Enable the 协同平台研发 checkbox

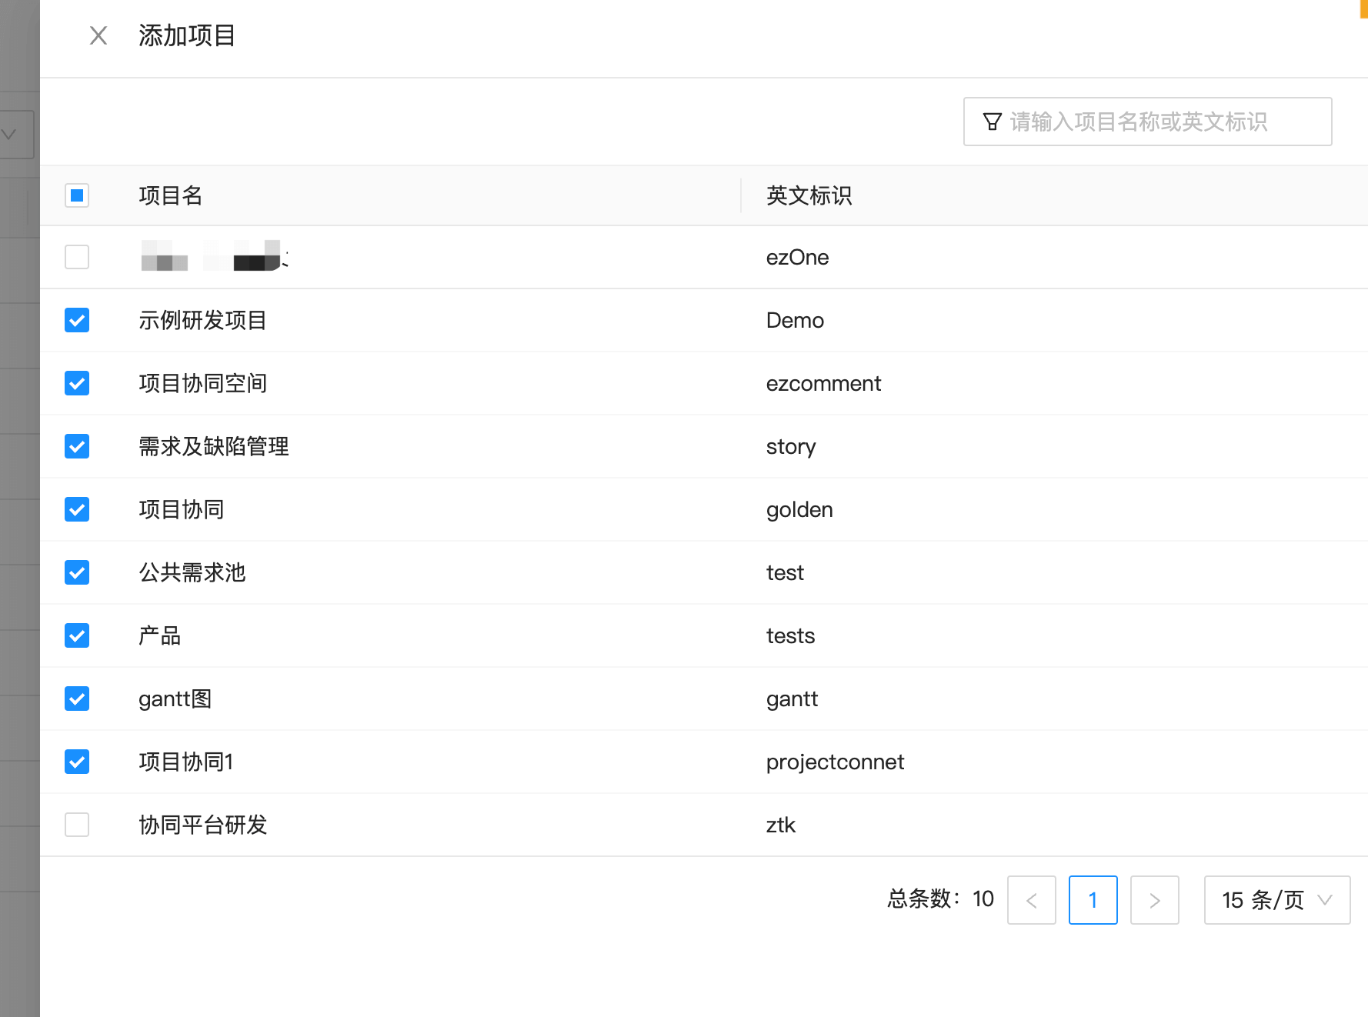click(x=77, y=825)
